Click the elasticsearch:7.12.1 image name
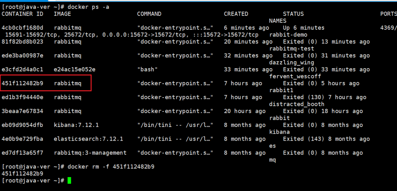Viewport: 397px width, 191px height. pos(88,139)
